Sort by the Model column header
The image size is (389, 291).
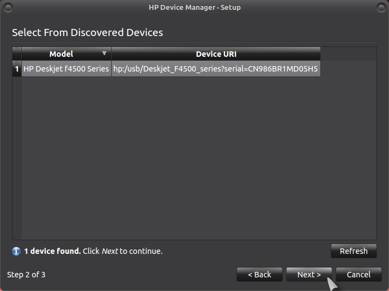(66, 54)
